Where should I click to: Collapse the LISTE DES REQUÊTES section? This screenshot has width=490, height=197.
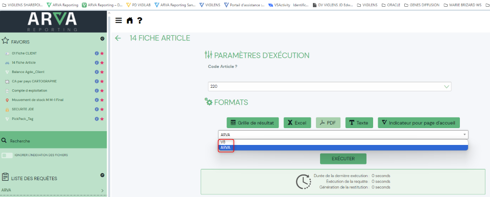click(x=102, y=175)
